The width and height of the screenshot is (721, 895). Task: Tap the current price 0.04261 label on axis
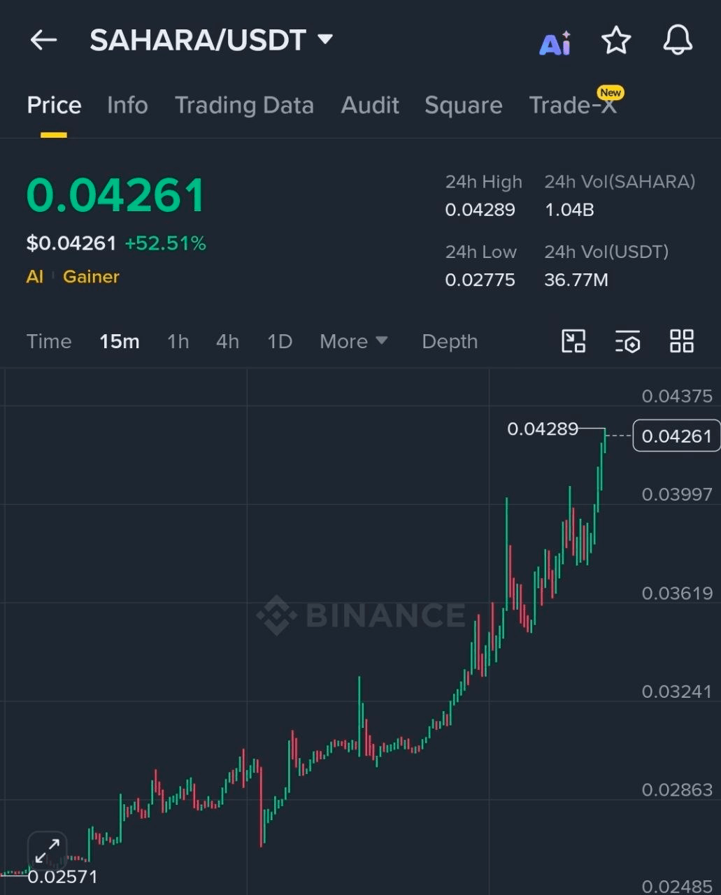point(676,436)
